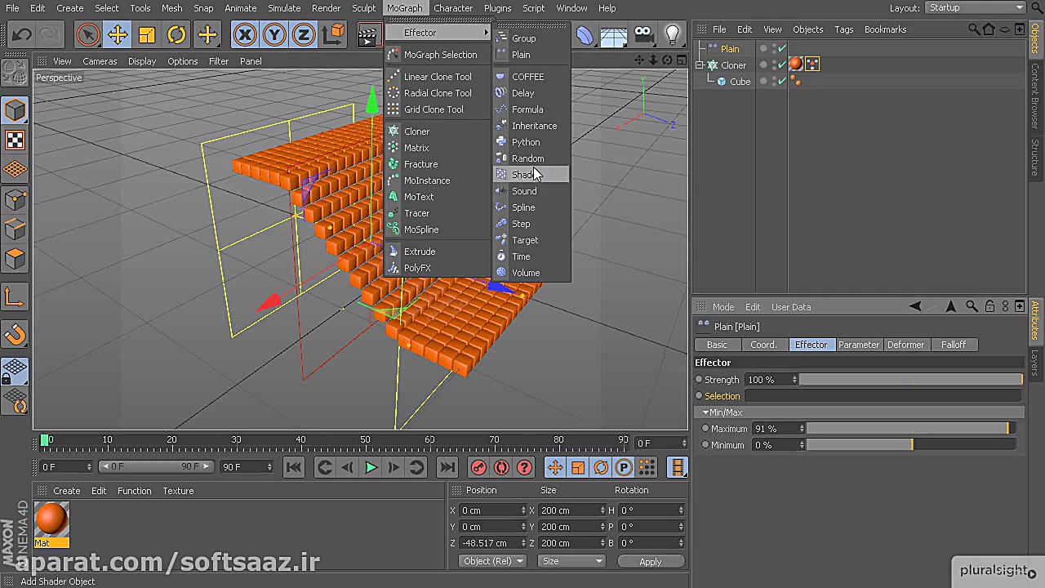
Task: Select the Scale tool
Action: (x=146, y=34)
